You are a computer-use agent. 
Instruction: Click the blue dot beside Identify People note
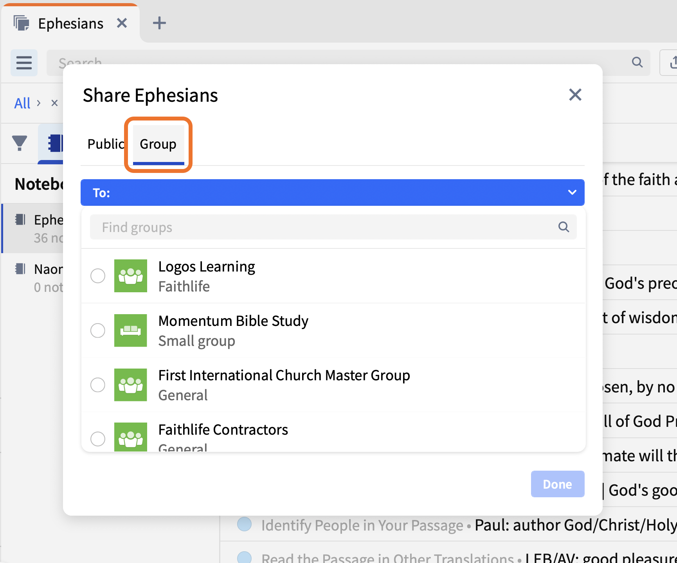tap(245, 524)
